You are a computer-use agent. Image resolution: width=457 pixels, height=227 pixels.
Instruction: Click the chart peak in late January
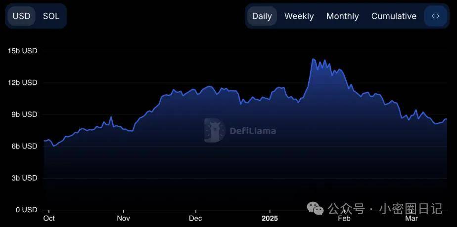[313, 59]
